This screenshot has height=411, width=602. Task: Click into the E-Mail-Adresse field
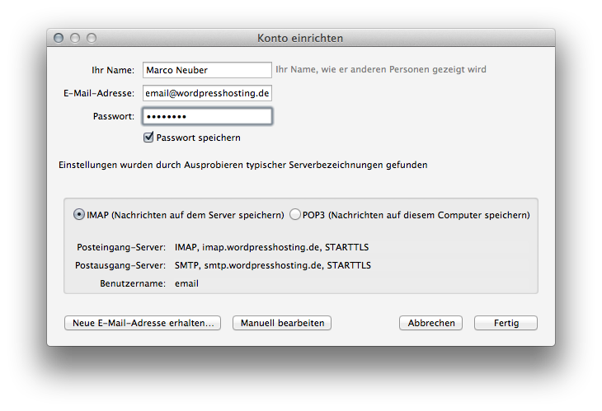tap(207, 93)
